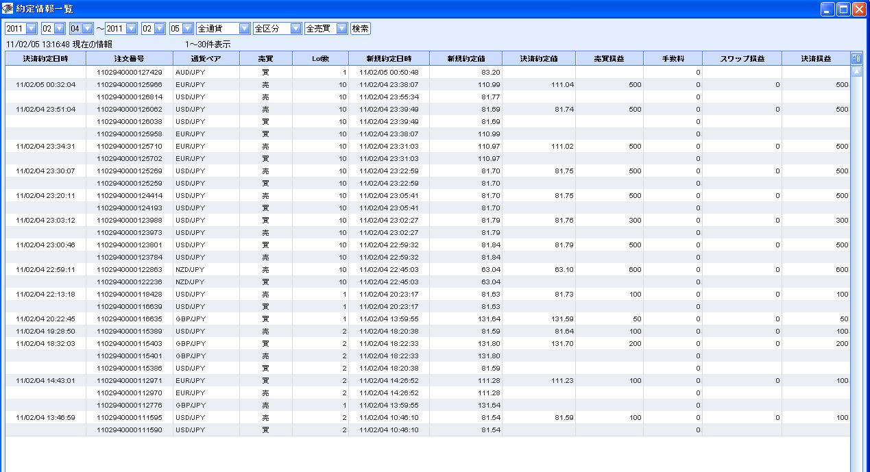Open the column settings icon beside 決済損益 header
870x472 pixels.
856,59
